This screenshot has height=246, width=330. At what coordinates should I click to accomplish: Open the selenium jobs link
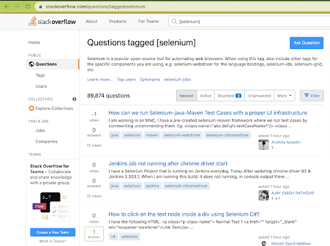tap(177, 79)
